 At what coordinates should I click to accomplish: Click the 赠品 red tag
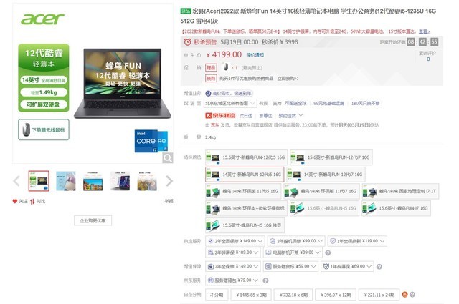(x=211, y=67)
